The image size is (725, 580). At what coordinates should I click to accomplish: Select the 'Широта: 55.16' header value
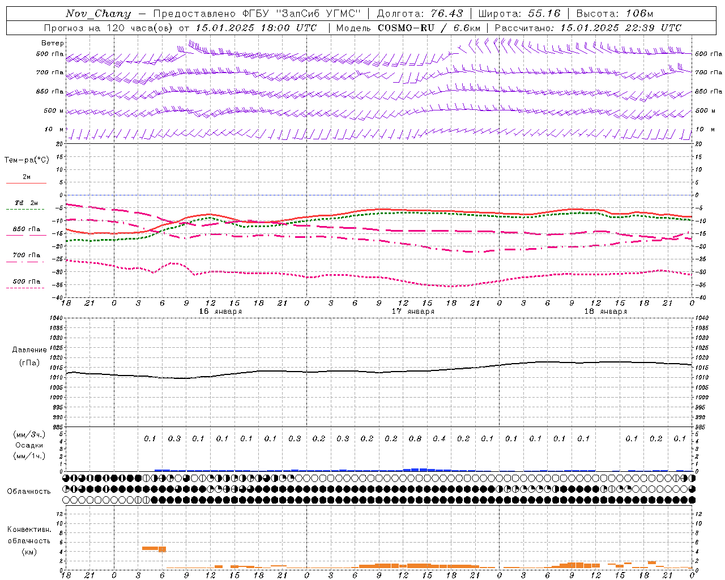tap(519, 14)
